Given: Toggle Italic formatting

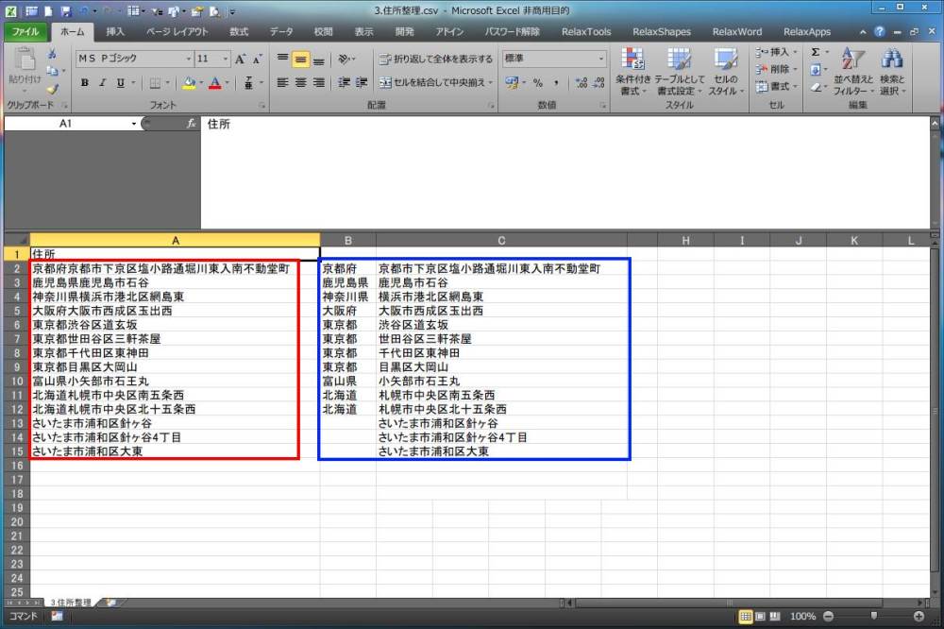Looking at the screenshot, I should tap(103, 83).
